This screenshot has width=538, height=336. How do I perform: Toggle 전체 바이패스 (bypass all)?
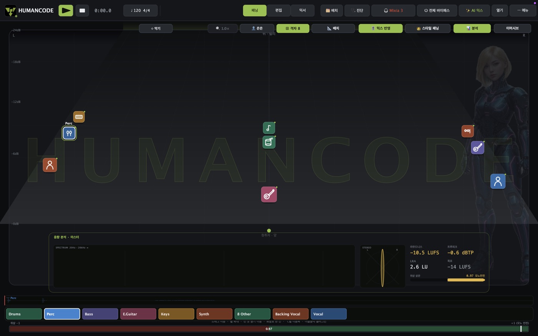click(437, 10)
